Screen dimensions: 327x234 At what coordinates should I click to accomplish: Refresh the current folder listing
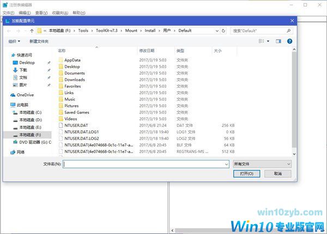(226, 31)
